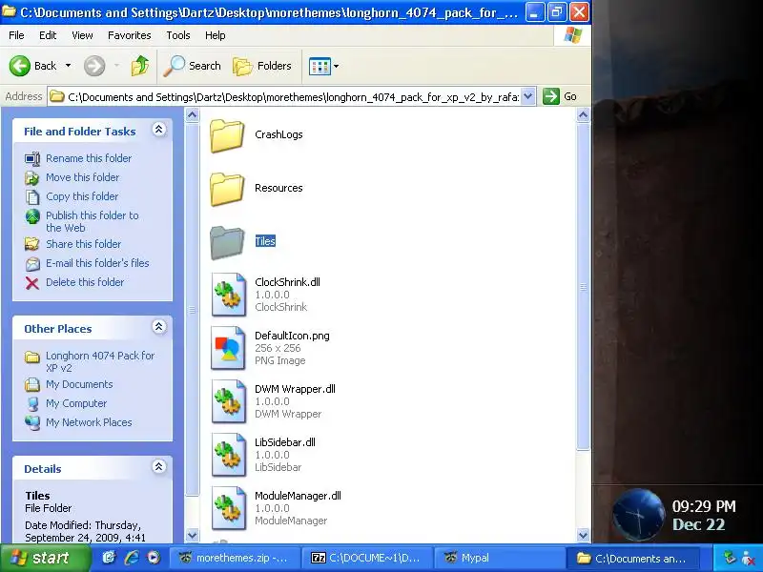Select the DefaultIcon.png file icon
The width and height of the screenshot is (763, 572).
coord(228,348)
